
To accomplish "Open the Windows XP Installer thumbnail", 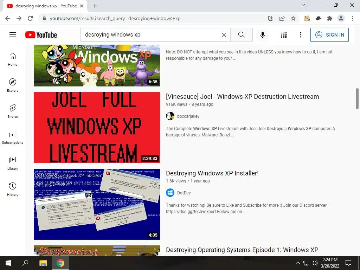I will coord(97,204).
